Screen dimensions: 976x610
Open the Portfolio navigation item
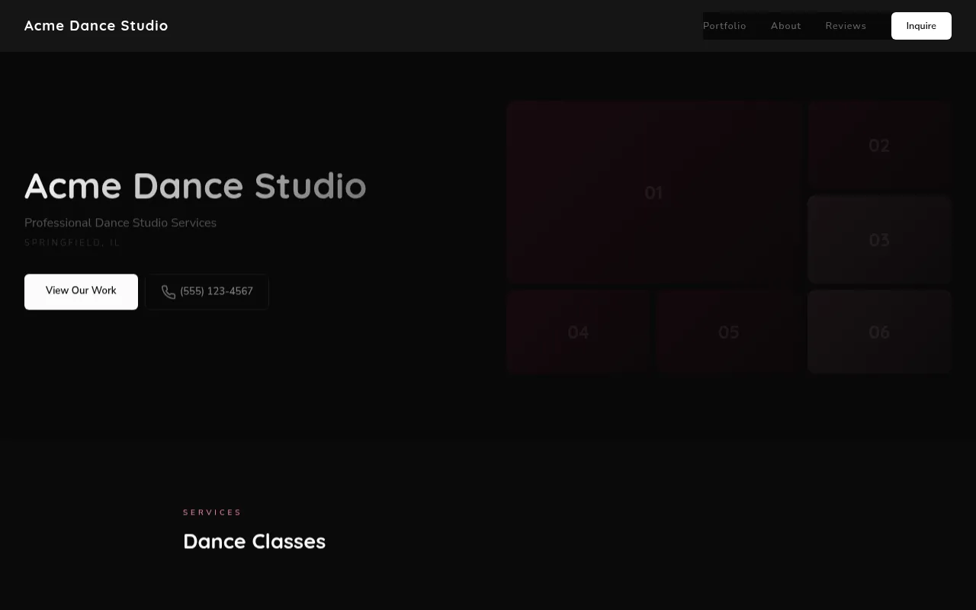click(x=724, y=25)
